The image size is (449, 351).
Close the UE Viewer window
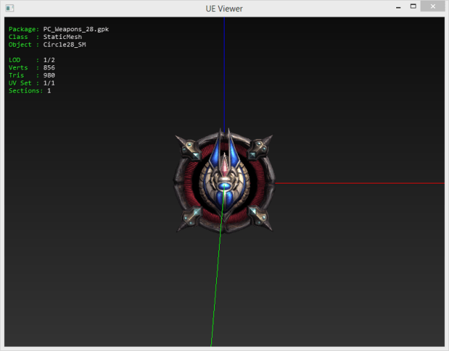[x=434, y=7]
